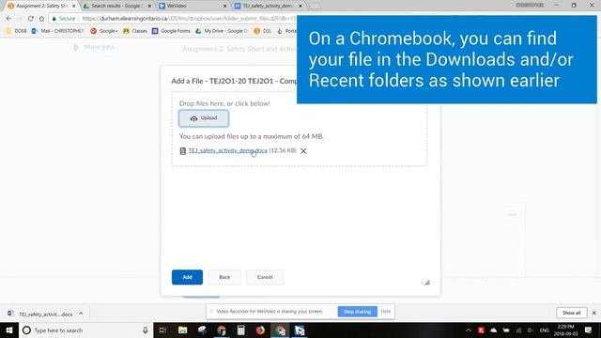Open Task View on the taskbar

click(x=162, y=330)
